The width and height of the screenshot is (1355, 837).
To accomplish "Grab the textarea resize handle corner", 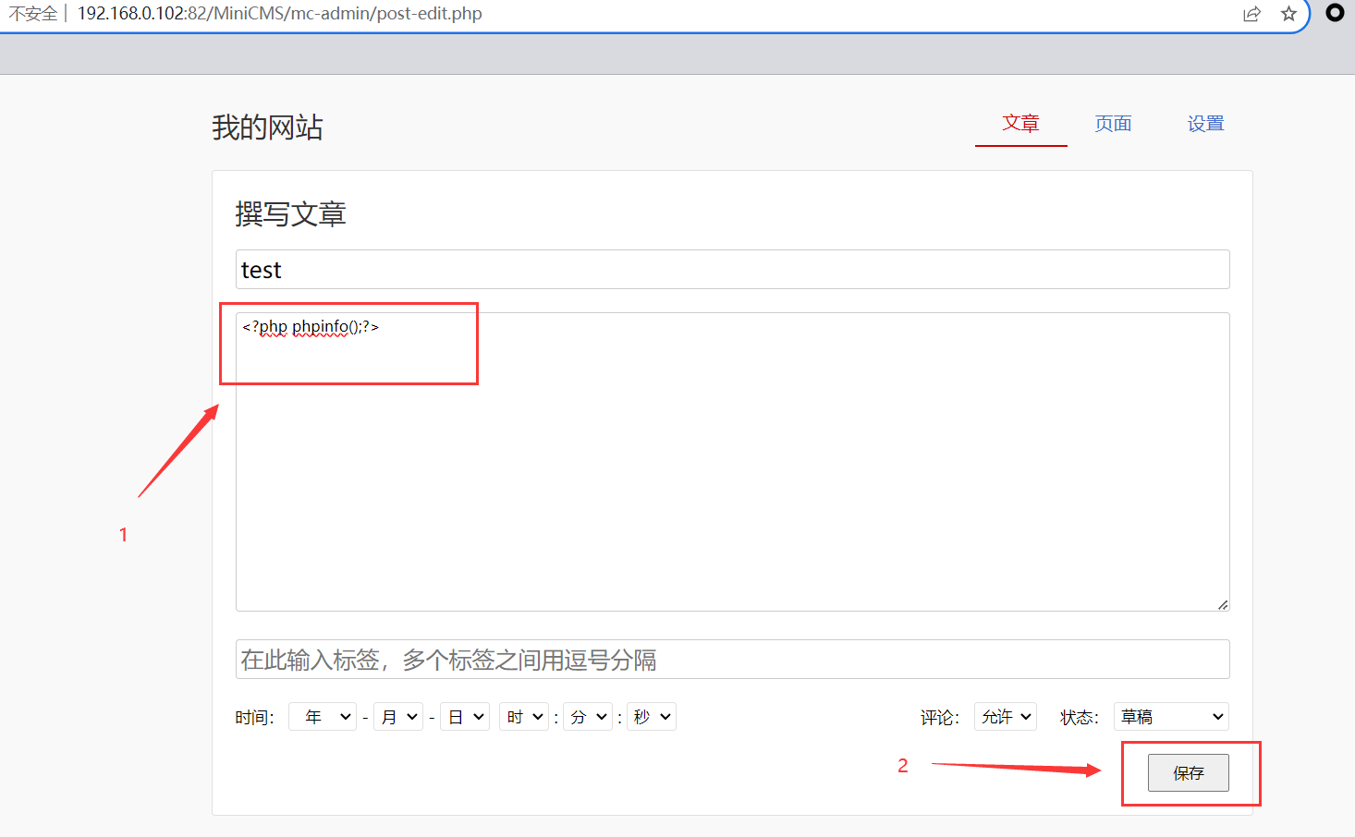I will tap(1223, 604).
